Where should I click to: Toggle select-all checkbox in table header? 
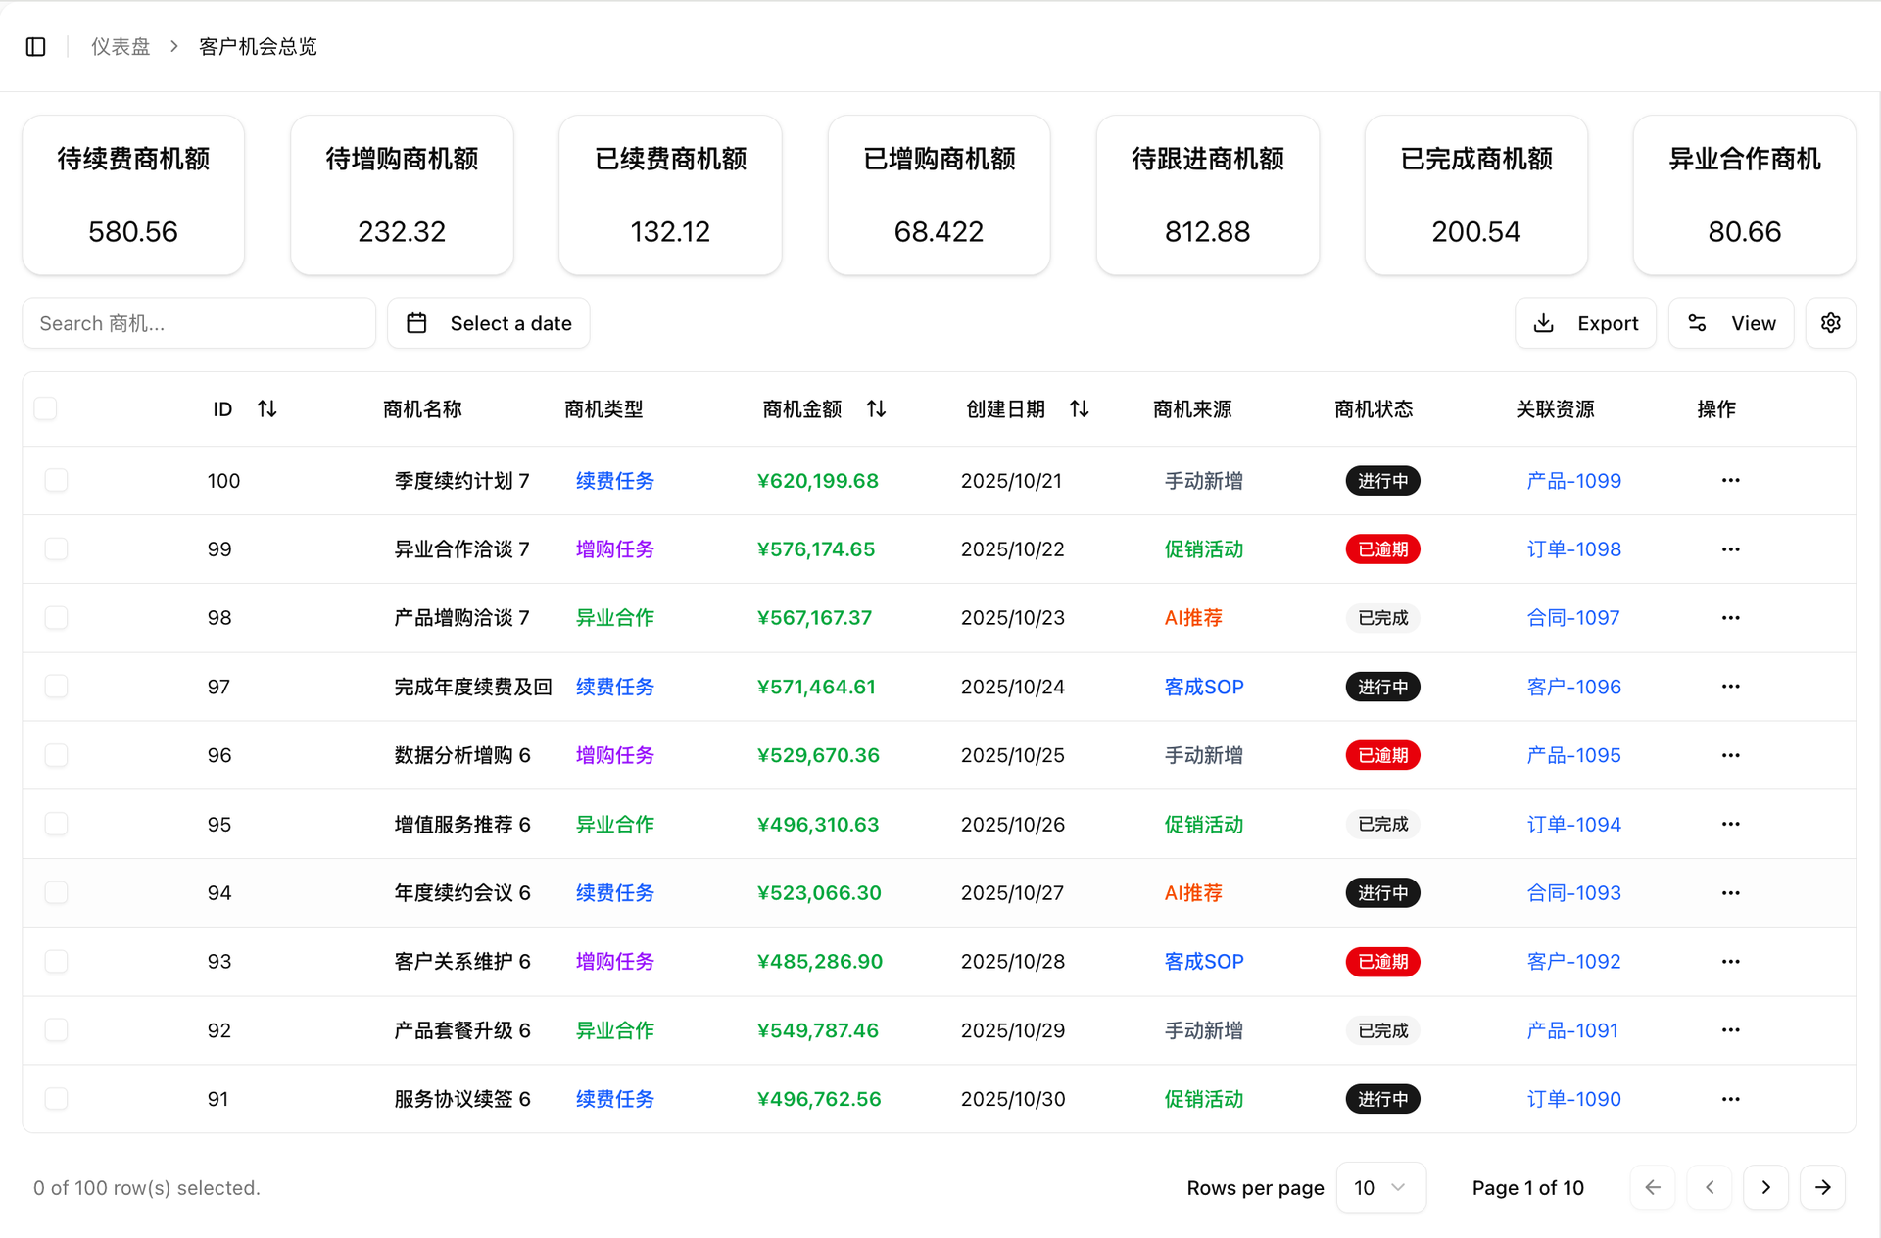pyautogui.click(x=45, y=408)
